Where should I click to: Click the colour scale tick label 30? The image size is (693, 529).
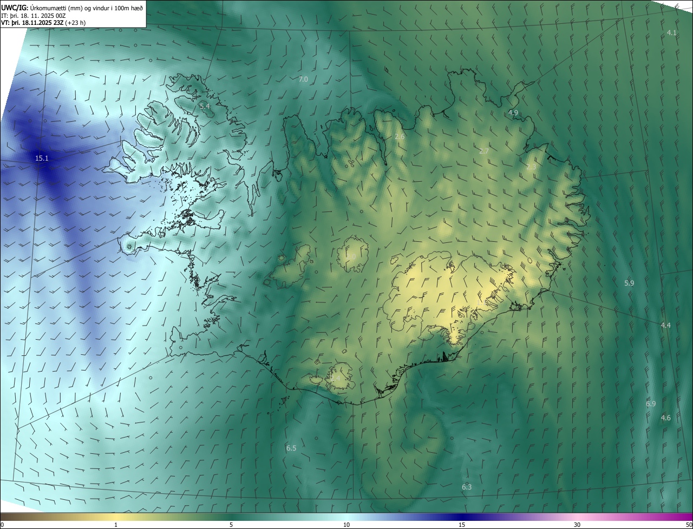pos(577,525)
